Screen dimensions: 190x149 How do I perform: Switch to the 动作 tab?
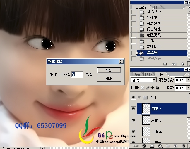click(x=155, y=7)
